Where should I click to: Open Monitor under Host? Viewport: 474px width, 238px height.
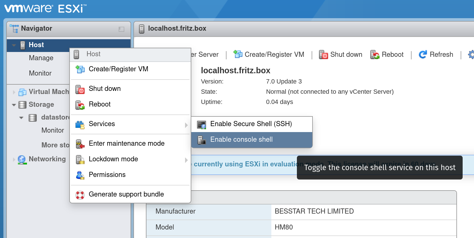pyautogui.click(x=40, y=74)
